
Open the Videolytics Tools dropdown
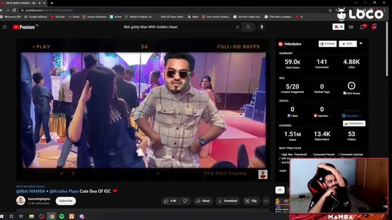(x=348, y=43)
